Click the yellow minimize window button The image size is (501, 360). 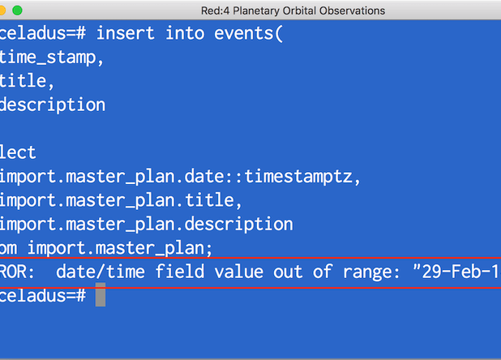pos(2,11)
